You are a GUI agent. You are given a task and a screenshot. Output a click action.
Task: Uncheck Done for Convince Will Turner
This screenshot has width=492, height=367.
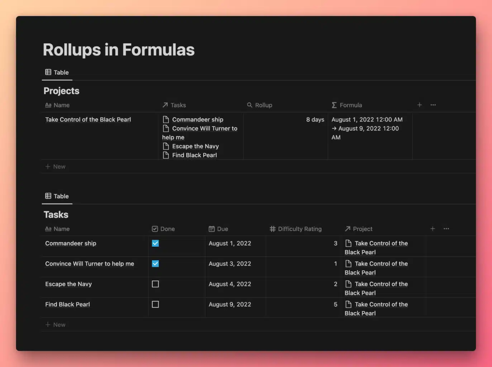155,264
